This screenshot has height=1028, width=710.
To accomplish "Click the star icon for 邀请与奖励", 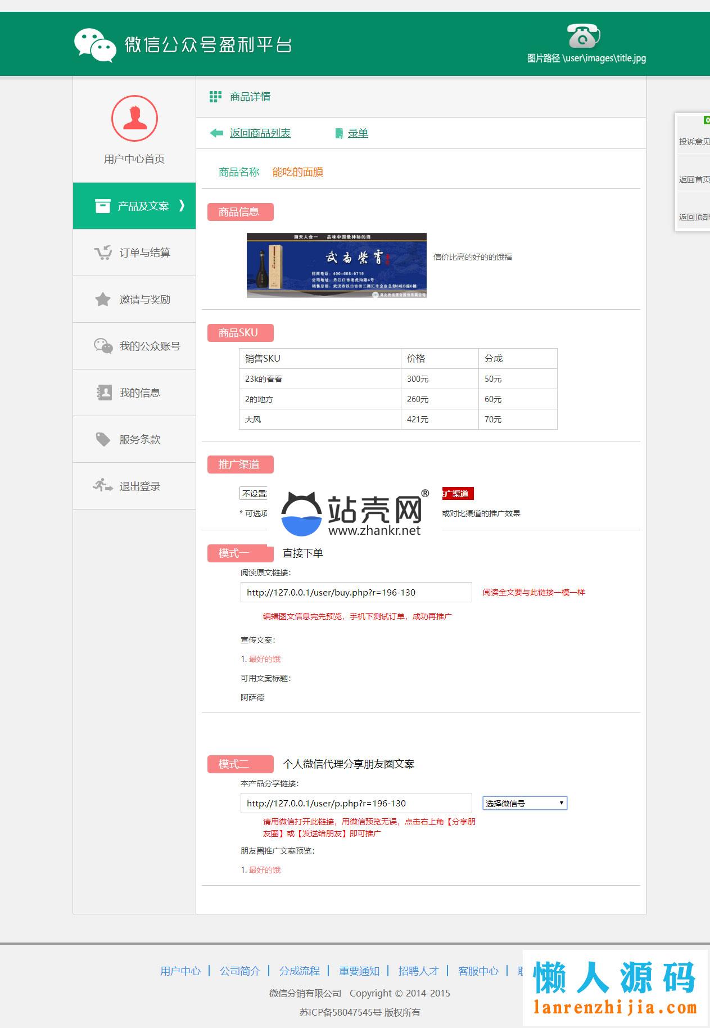I will tap(103, 299).
